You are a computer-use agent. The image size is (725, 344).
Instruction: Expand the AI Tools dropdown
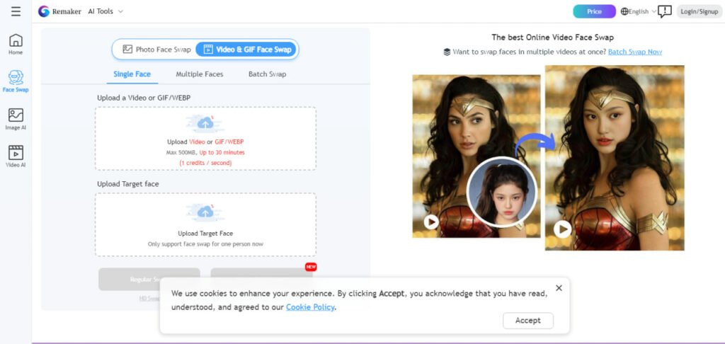[x=105, y=11]
